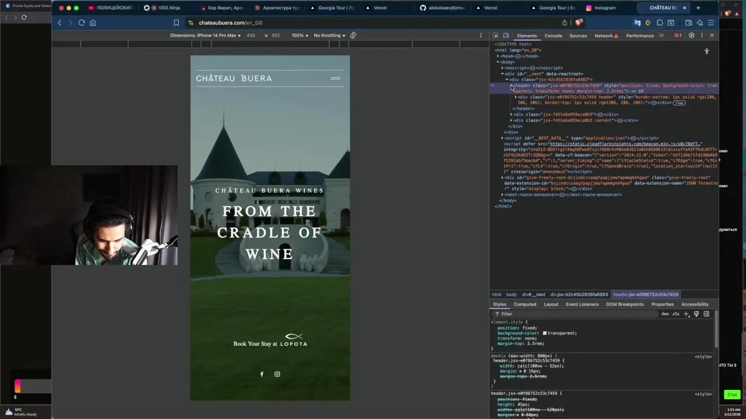The height and width of the screenshot is (419, 746).
Task: Open a new browser tab with plus
Action: pos(698,8)
